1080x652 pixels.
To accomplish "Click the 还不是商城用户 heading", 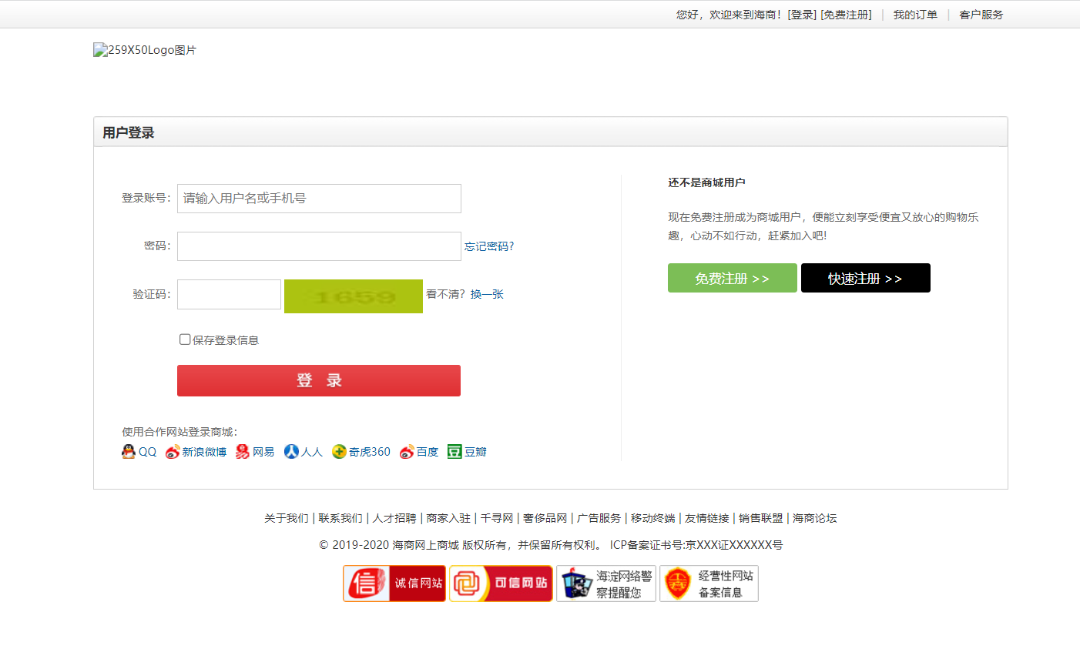I will pyautogui.click(x=706, y=182).
